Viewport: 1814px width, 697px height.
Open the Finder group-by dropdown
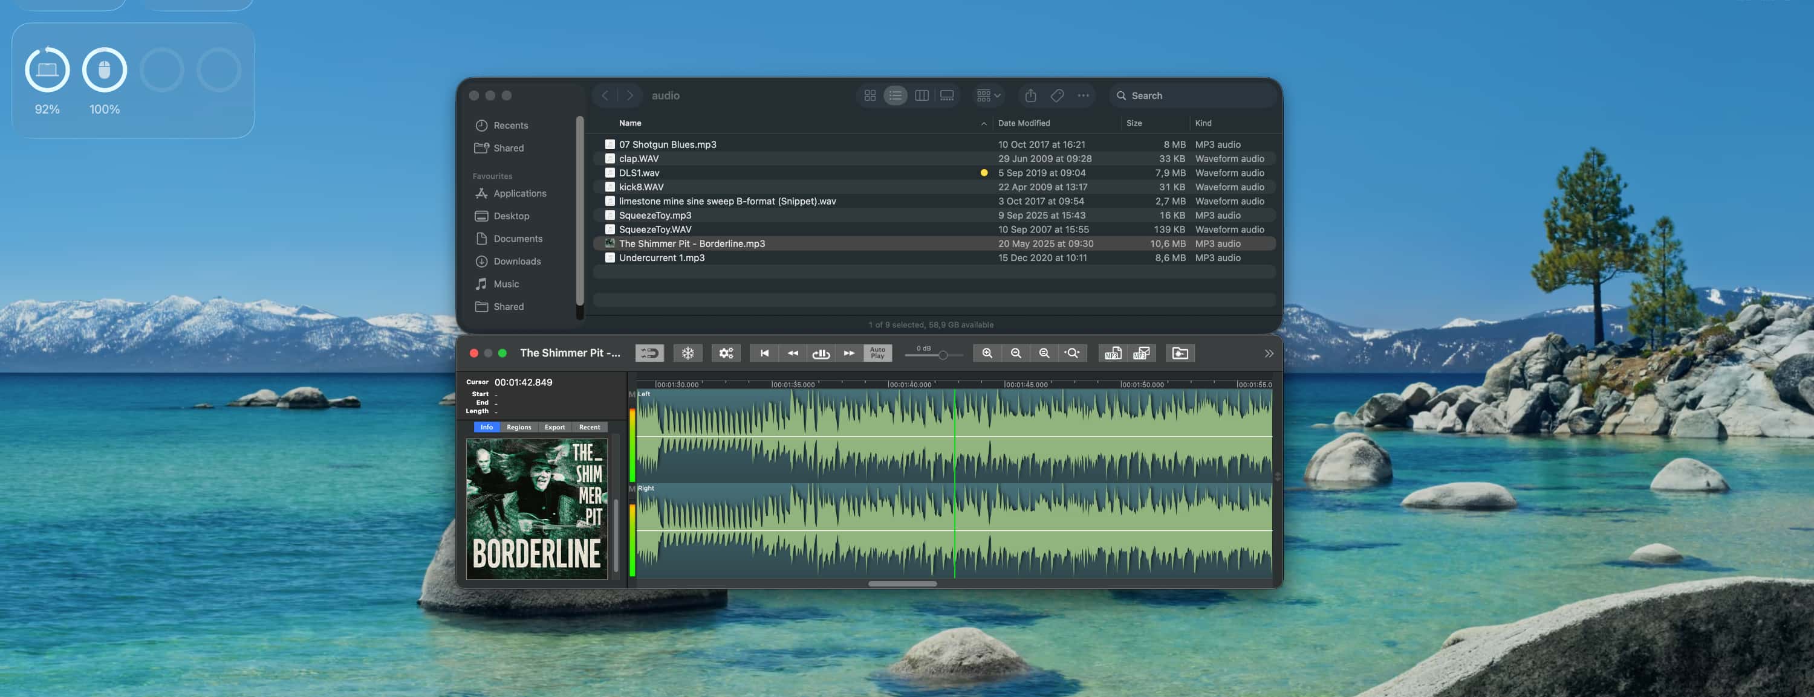pos(988,95)
